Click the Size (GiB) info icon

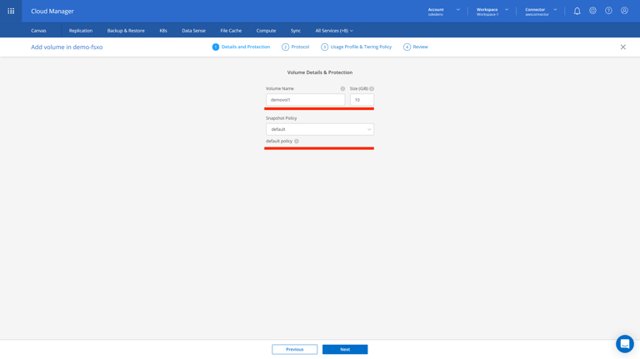[372, 88]
